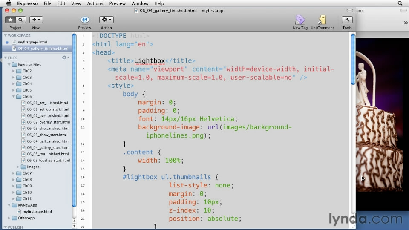Open the Apple menu
Screen dimensions: 409x230
9,3
